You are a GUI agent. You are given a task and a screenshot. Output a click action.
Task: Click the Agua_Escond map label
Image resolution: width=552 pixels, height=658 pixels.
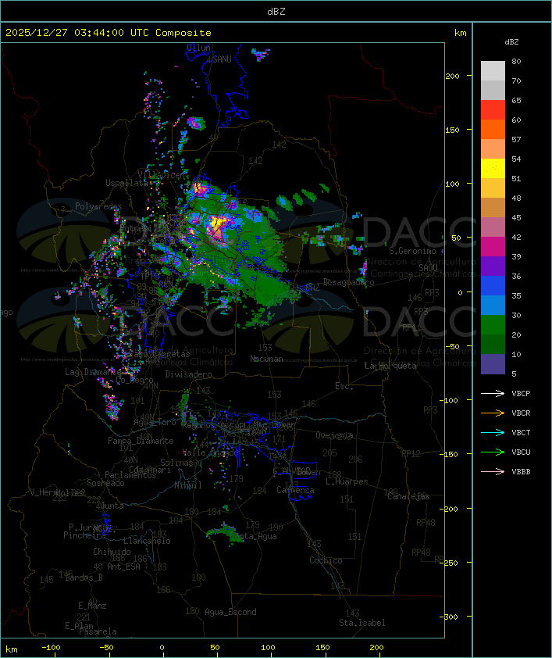pos(230,612)
